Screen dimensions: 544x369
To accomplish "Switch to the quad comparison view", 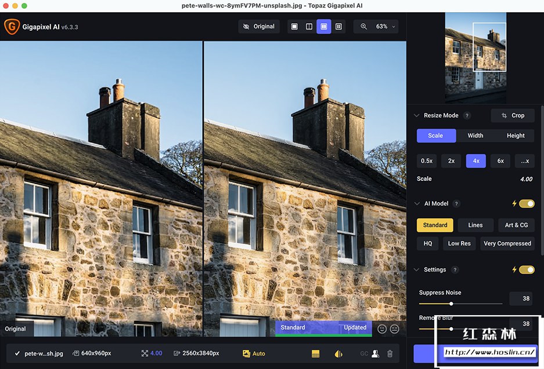I will pos(338,27).
